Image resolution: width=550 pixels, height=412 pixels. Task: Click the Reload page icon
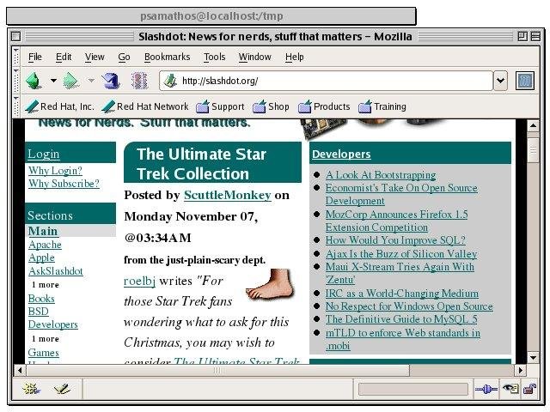point(111,81)
